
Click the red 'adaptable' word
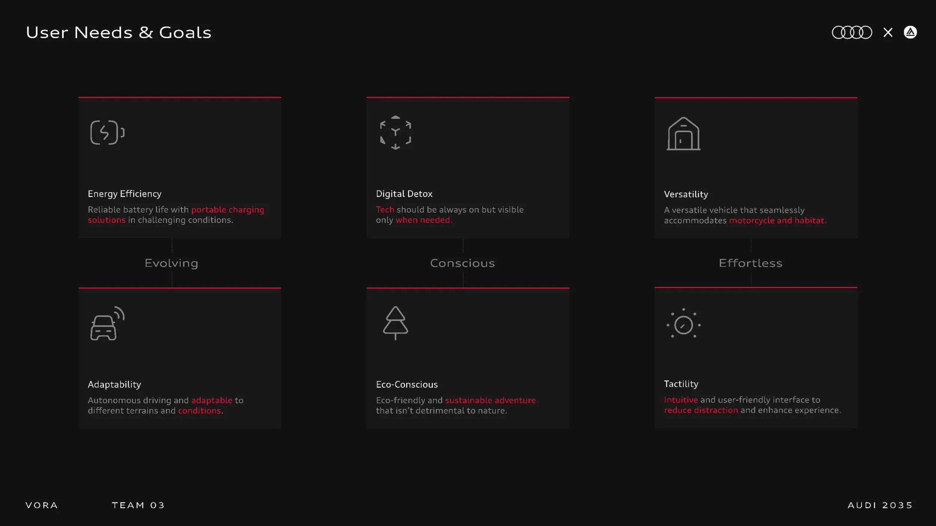(212, 400)
